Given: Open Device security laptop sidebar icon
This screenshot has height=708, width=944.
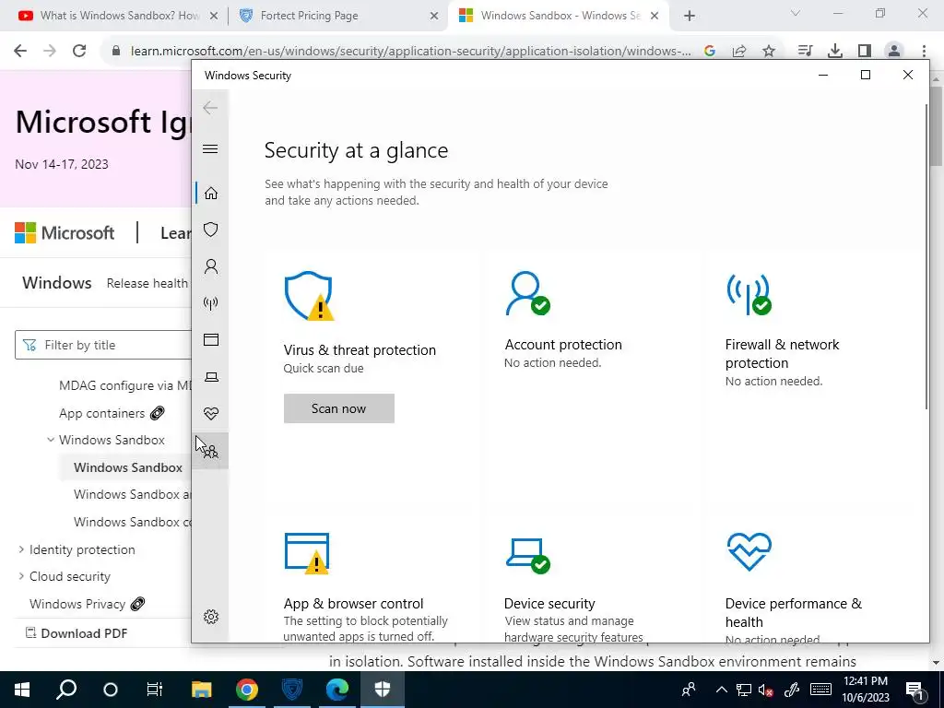Looking at the screenshot, I should [211, 377].
